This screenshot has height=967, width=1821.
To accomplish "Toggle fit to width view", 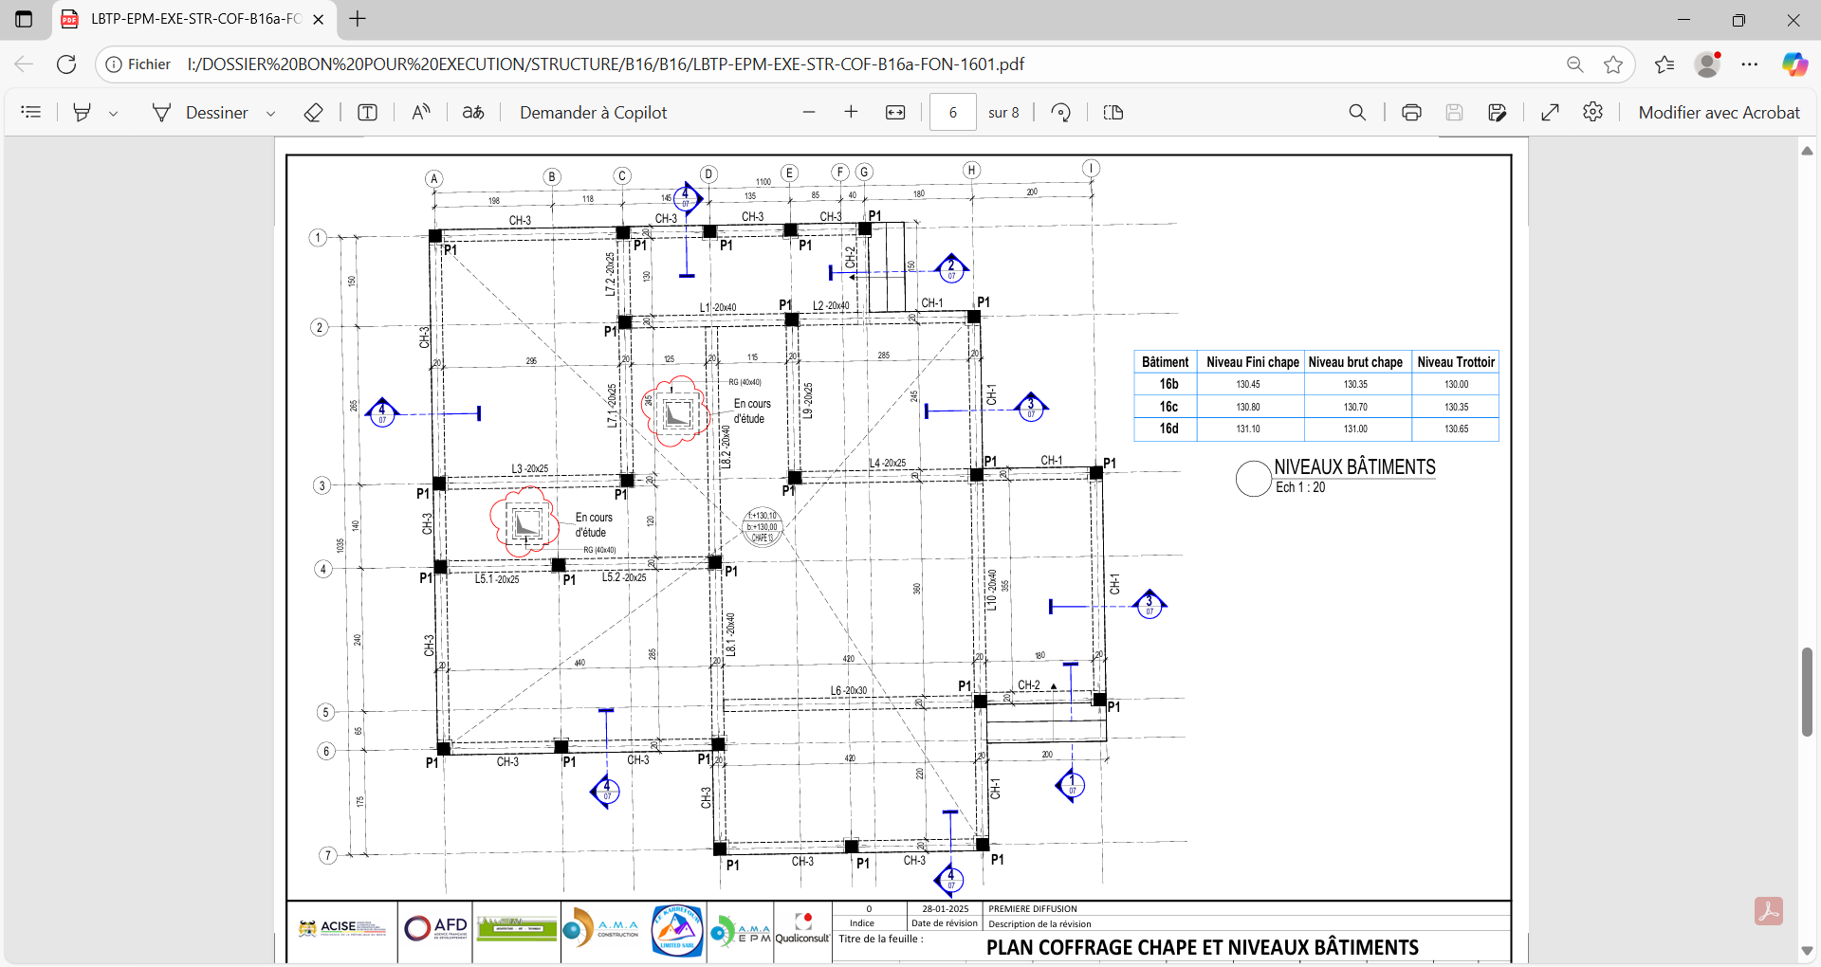I will (895, 113).
